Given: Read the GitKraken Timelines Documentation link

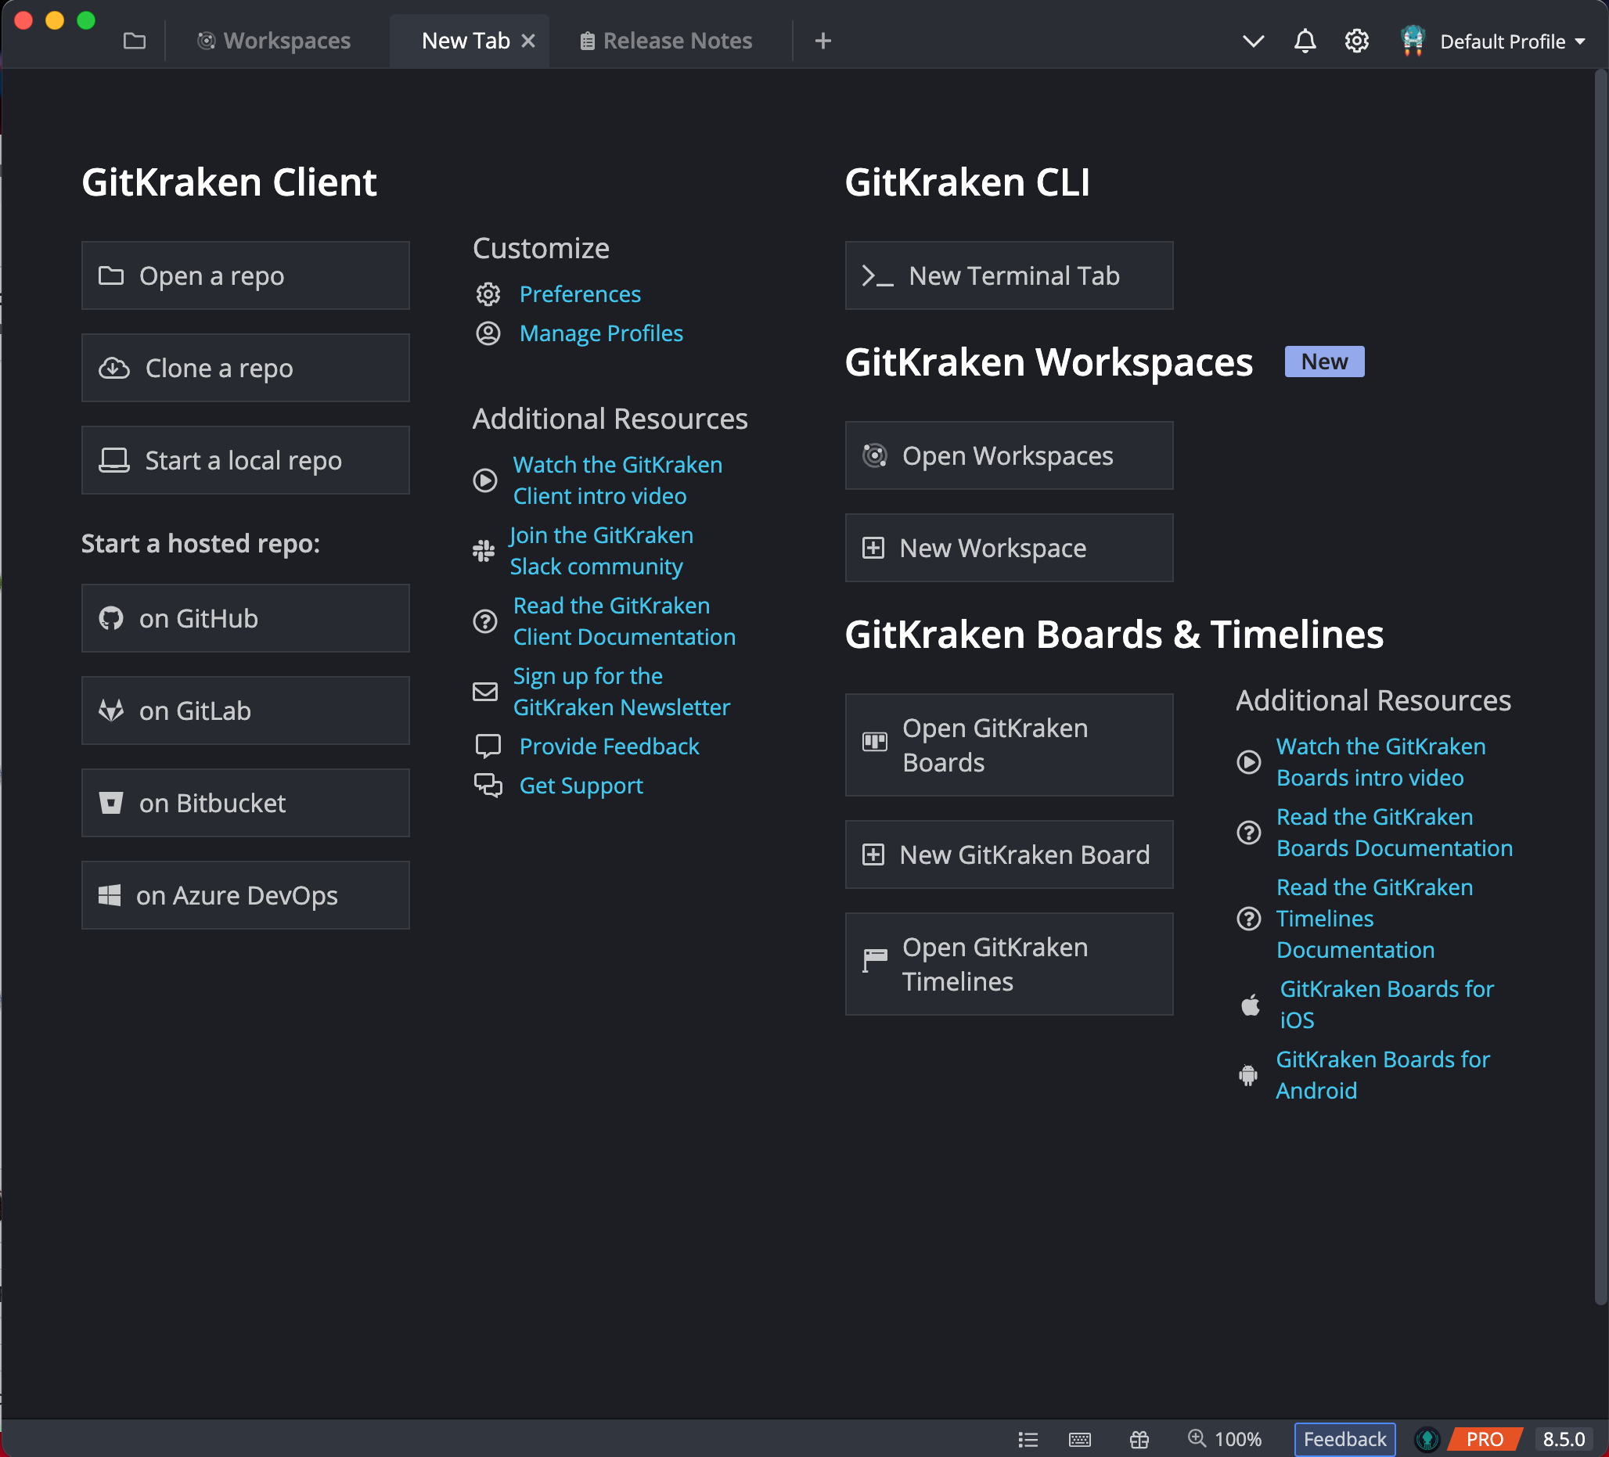Looking at the screenshot, I should click(1374, 919).
